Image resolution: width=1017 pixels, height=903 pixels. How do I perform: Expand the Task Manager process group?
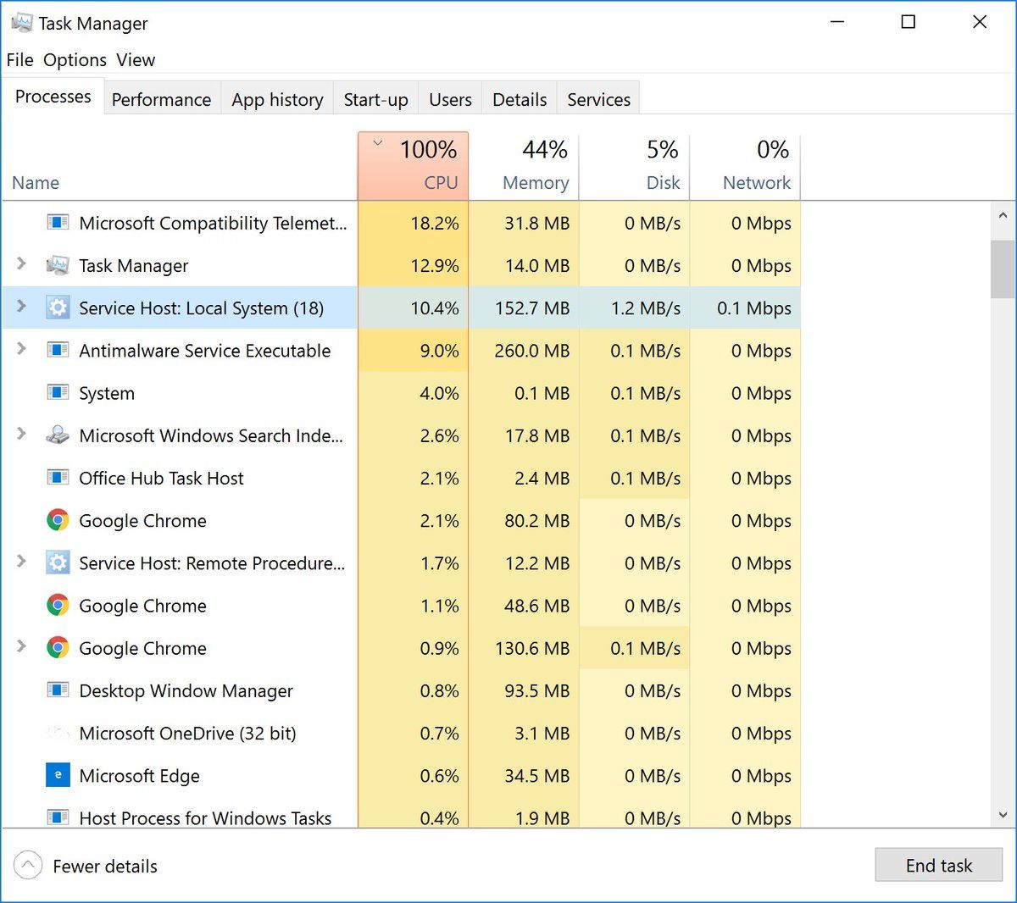pyautogui.click(x=21, y=264)
